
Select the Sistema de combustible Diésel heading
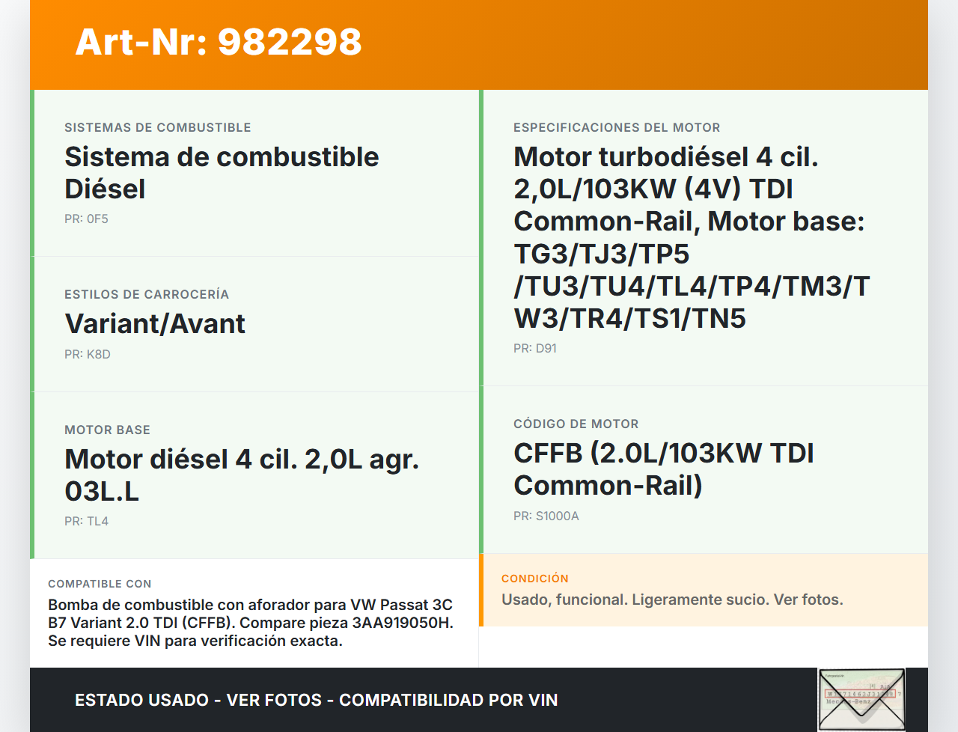pyautogui.click(x=222, y=173)
